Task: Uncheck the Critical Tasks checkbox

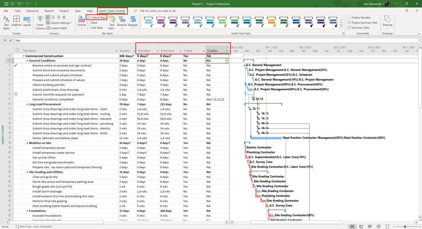Action: 88,17
